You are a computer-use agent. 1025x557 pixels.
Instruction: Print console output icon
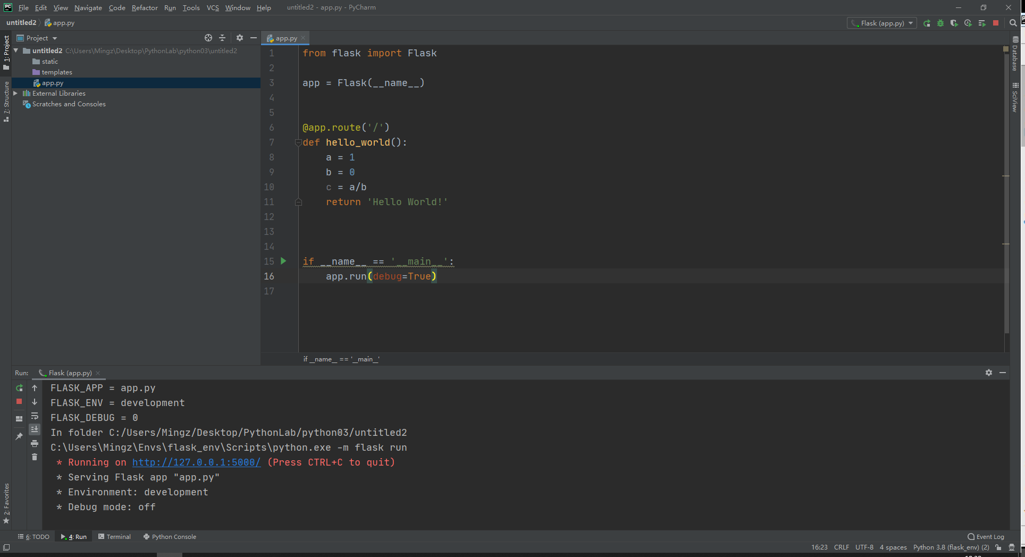[x=35, y=443]
